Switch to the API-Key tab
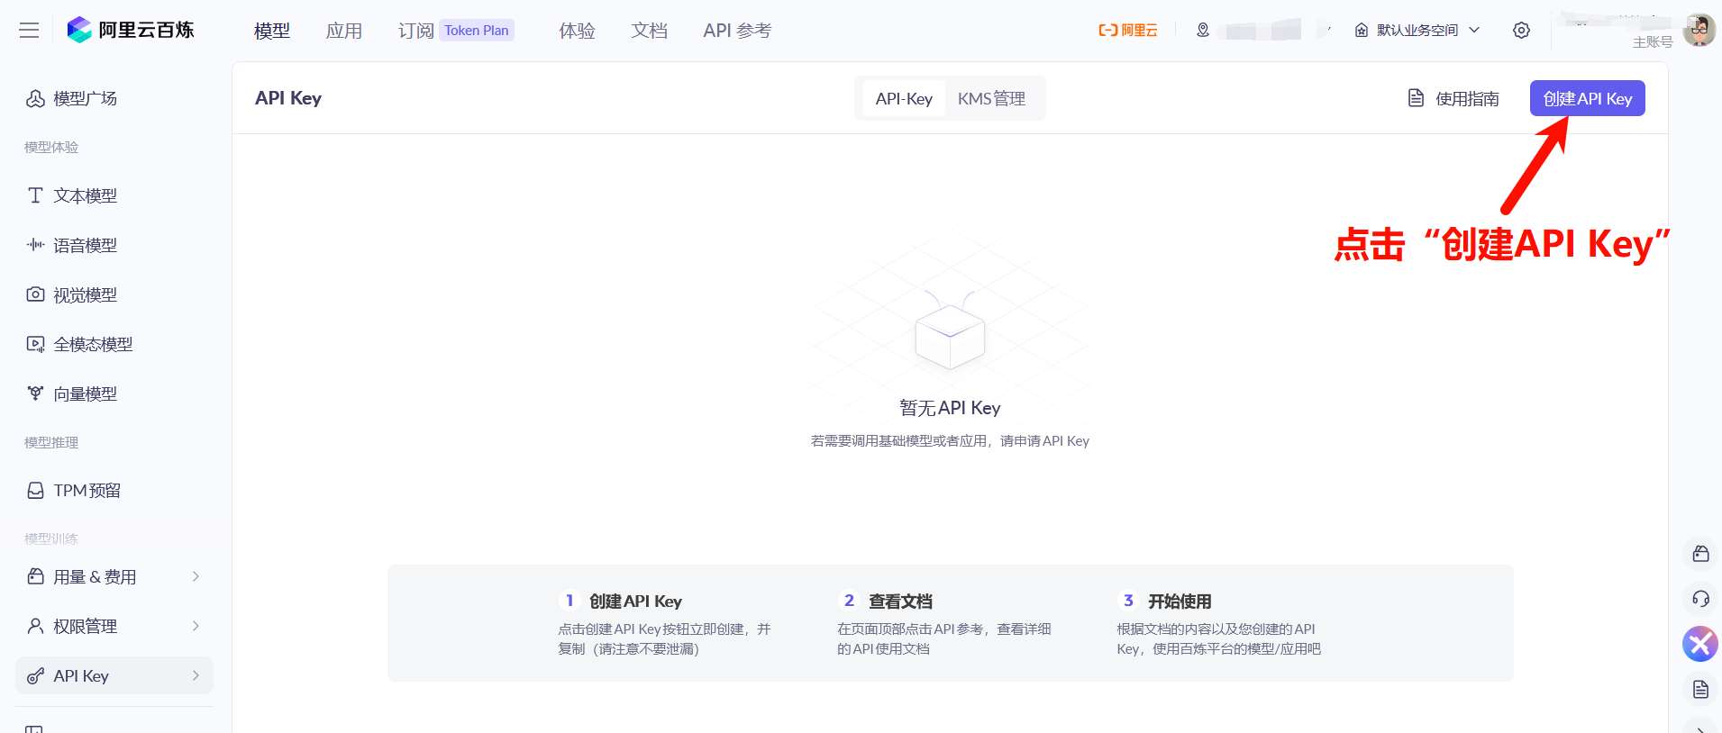Image resolution: width=1722 pixels, height=733 pixels. (x=904, y=98)
